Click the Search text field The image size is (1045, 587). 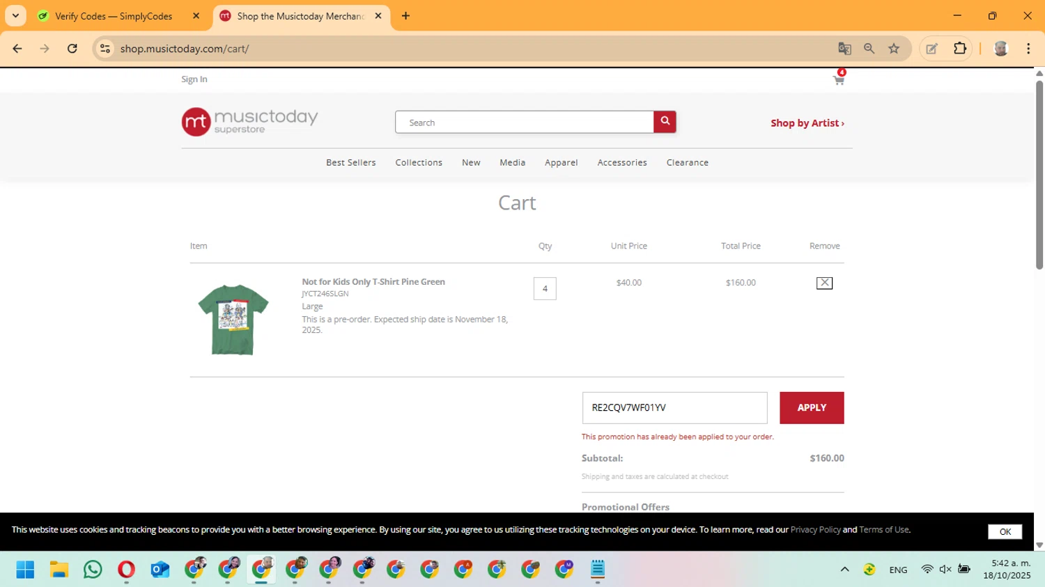(x=525, y=122)
